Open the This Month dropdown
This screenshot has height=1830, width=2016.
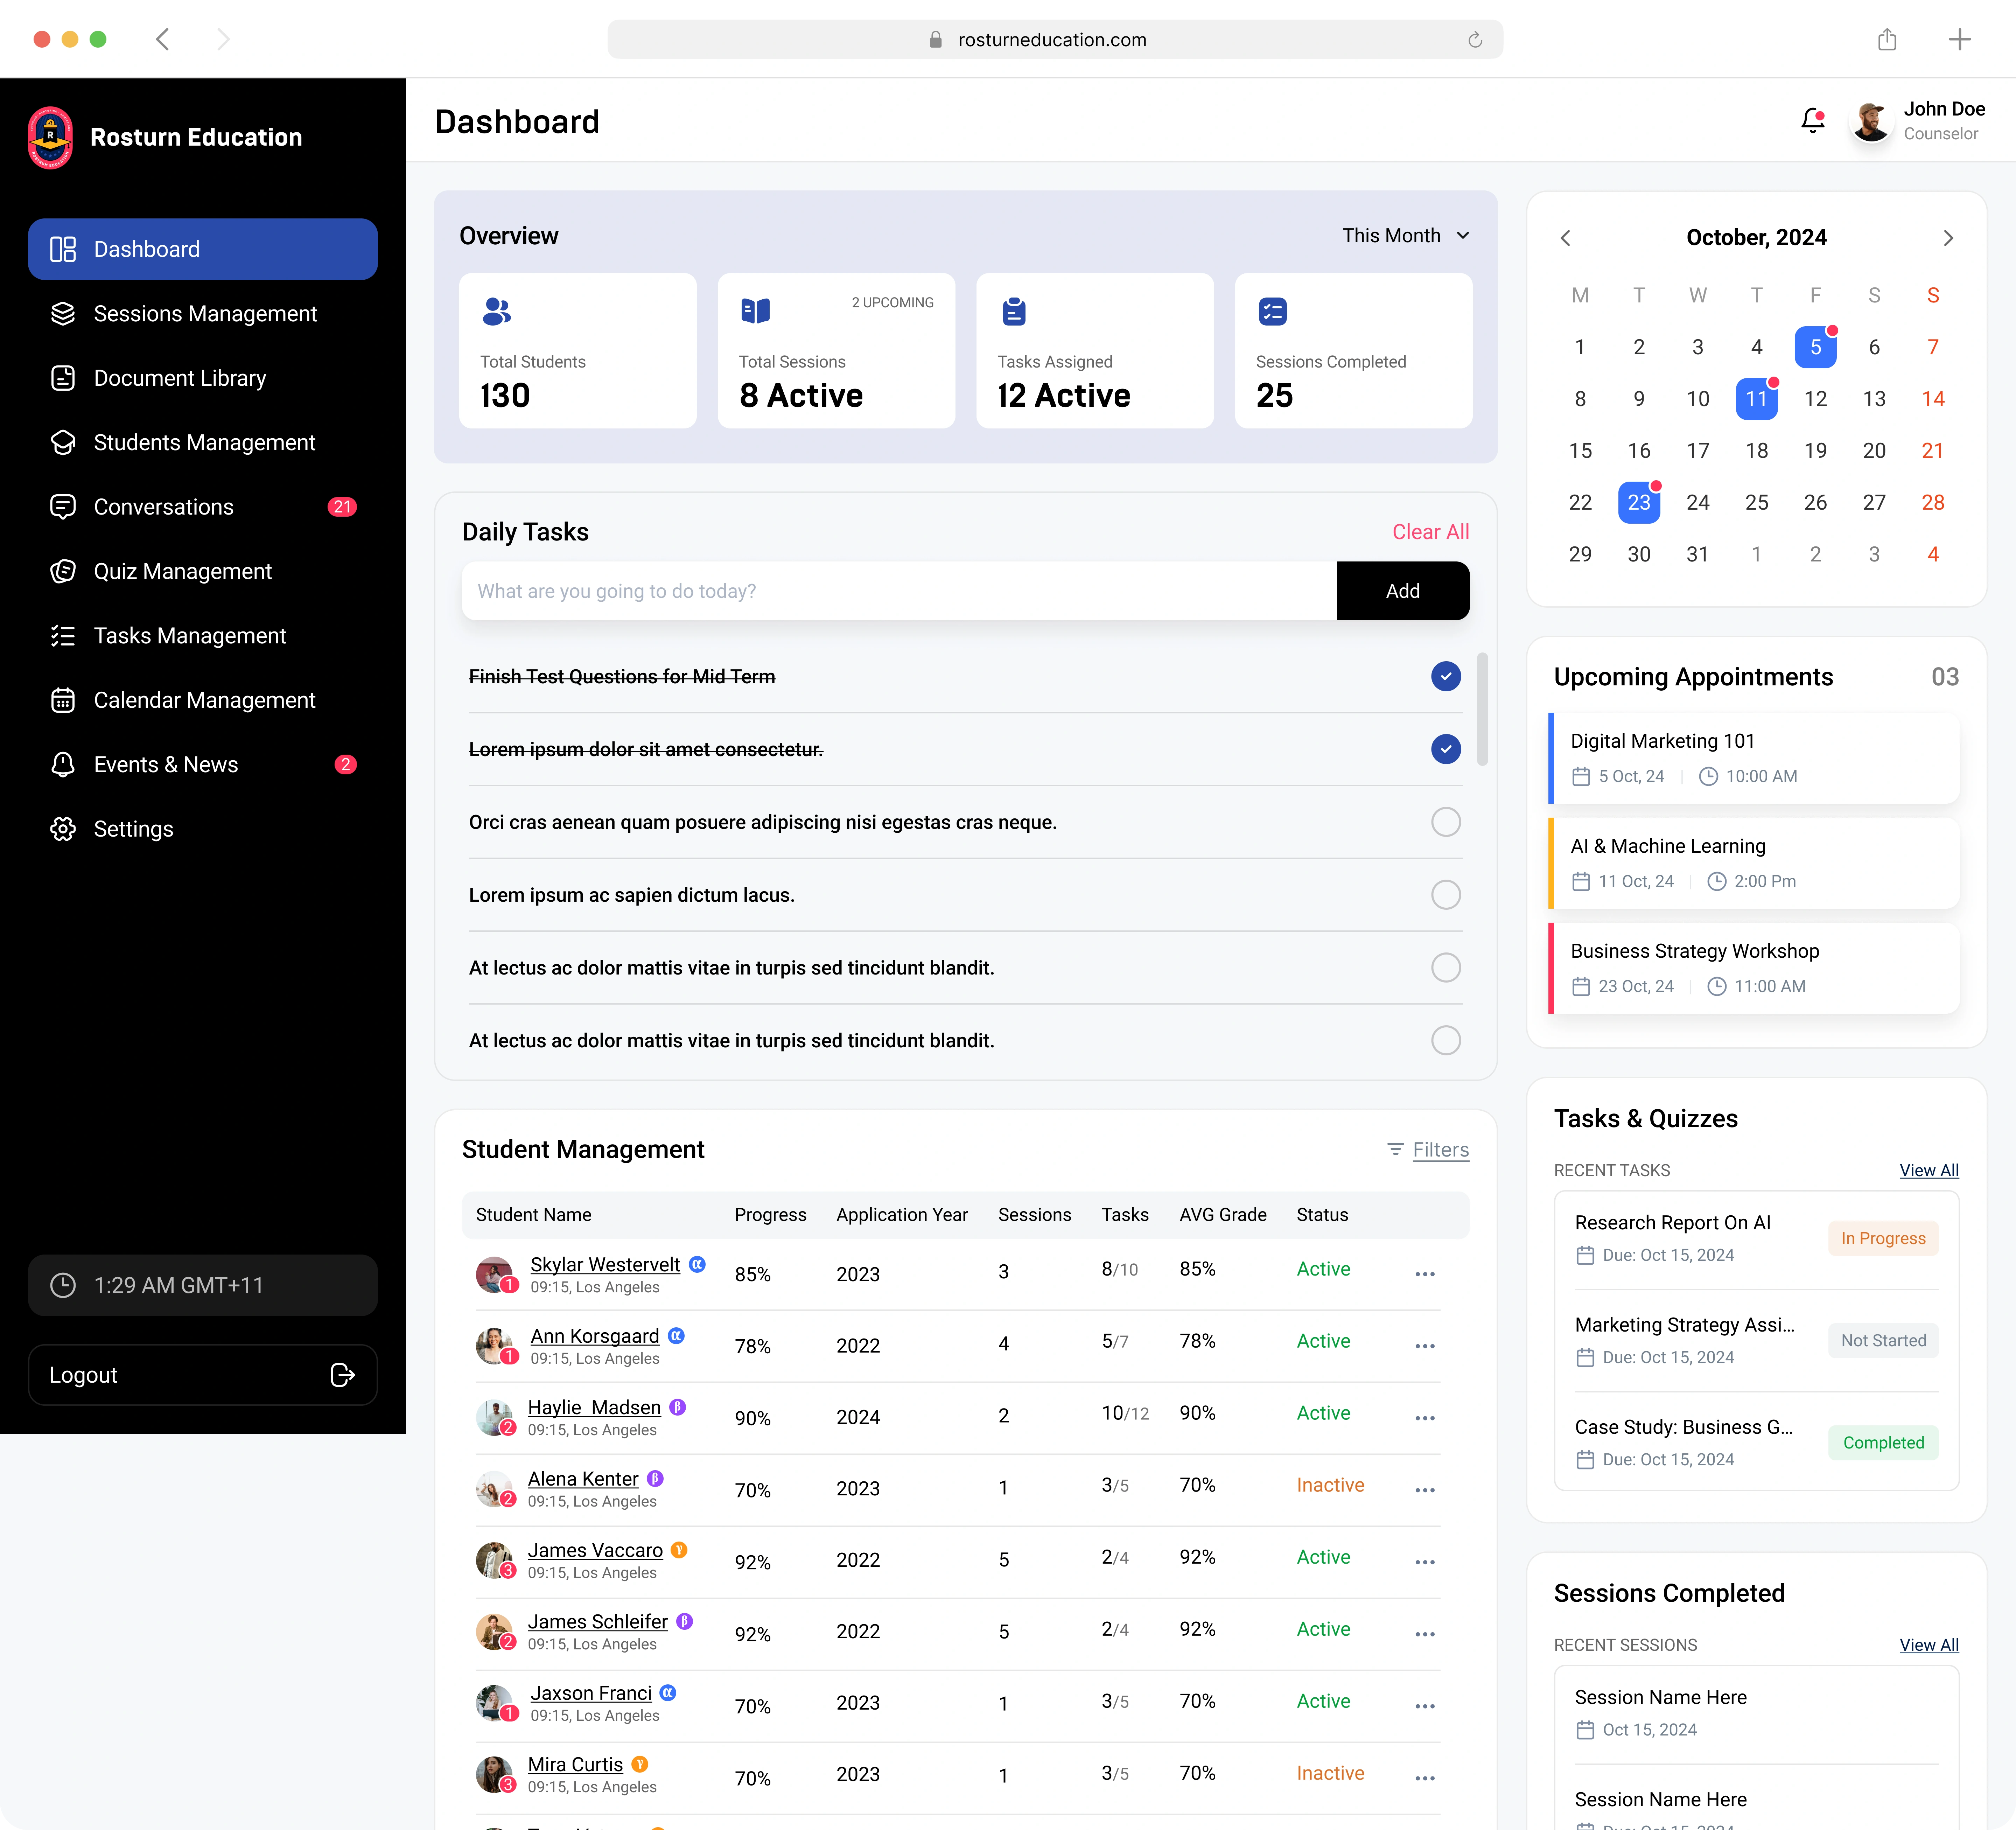point(1405,235)
